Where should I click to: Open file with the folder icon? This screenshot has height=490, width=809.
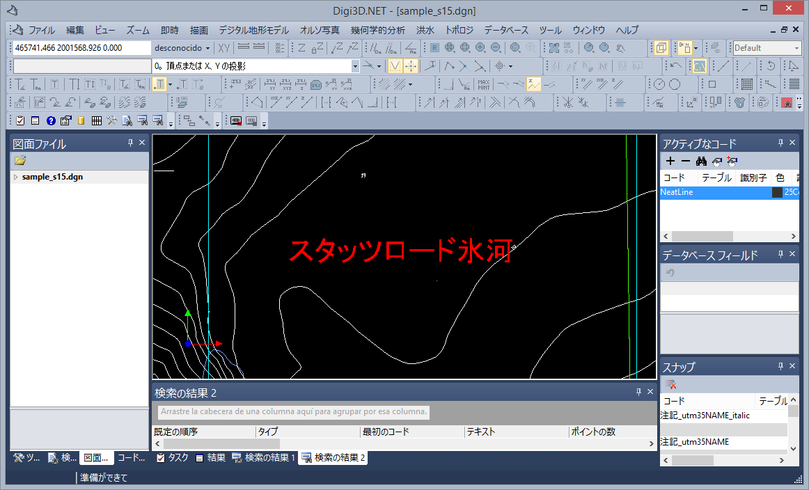20,161
